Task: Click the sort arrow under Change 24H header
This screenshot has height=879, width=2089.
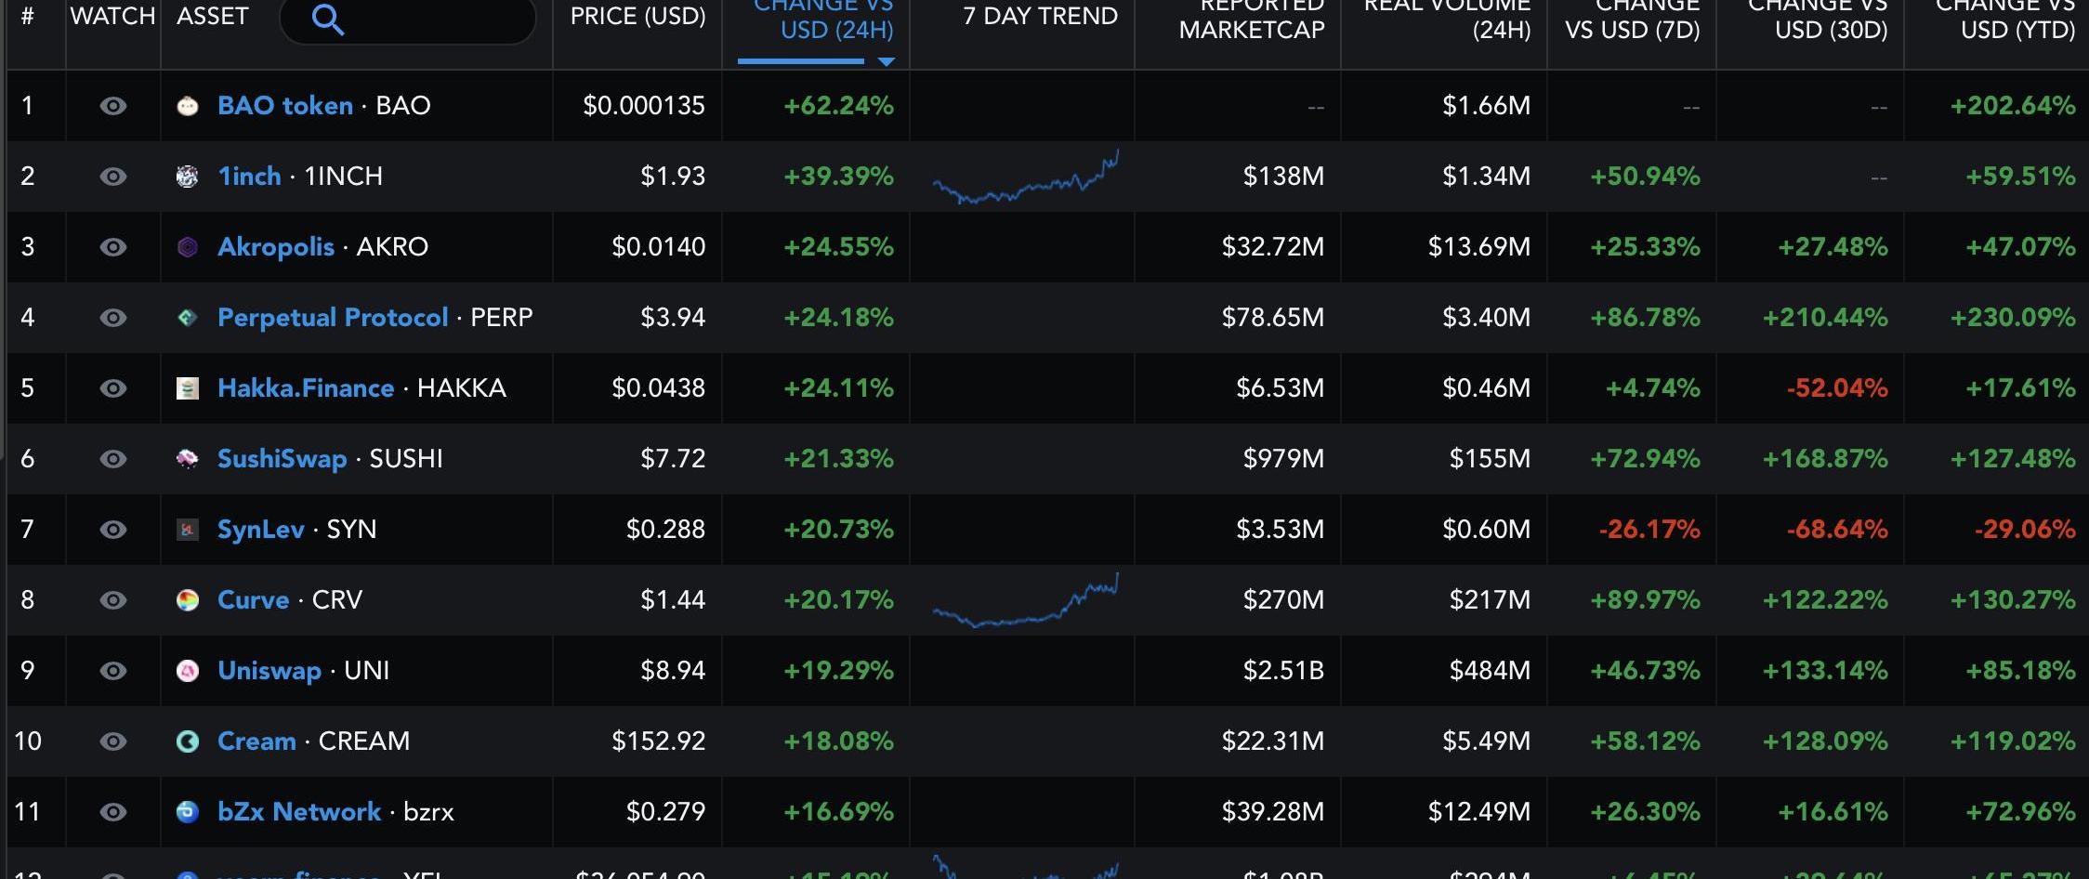Action: click(x=887, y=61)
